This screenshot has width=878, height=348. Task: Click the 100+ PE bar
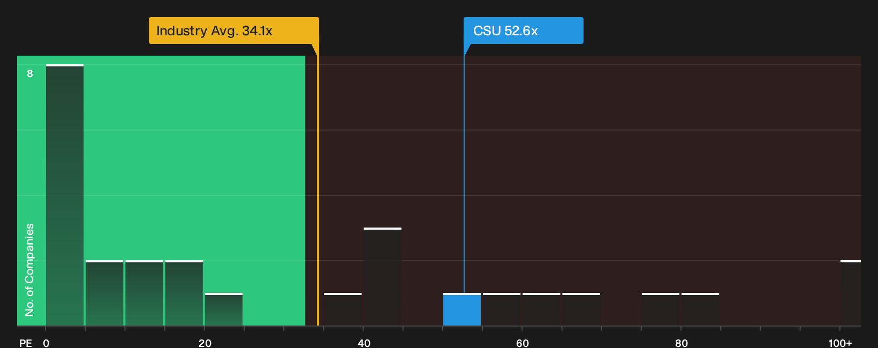pyautogui.click(x=851, y=293)
